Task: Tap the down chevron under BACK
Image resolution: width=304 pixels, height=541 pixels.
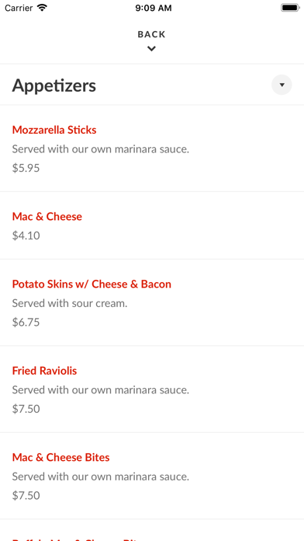Action: 151,49
